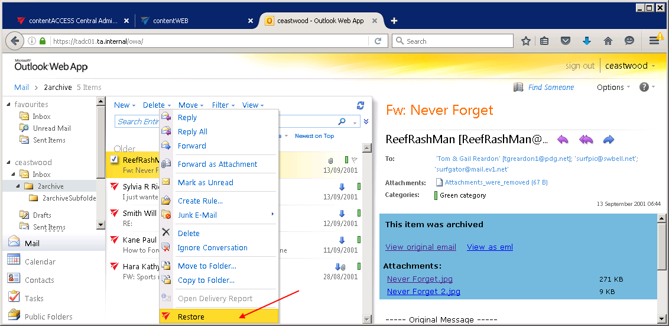Click contentACCESS icon on Kane Paul message
This screenshot has width=669, height=326.
tap(114, 239)
